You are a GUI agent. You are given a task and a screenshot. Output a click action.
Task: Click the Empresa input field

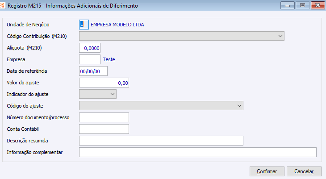click(x=90, y=59)
